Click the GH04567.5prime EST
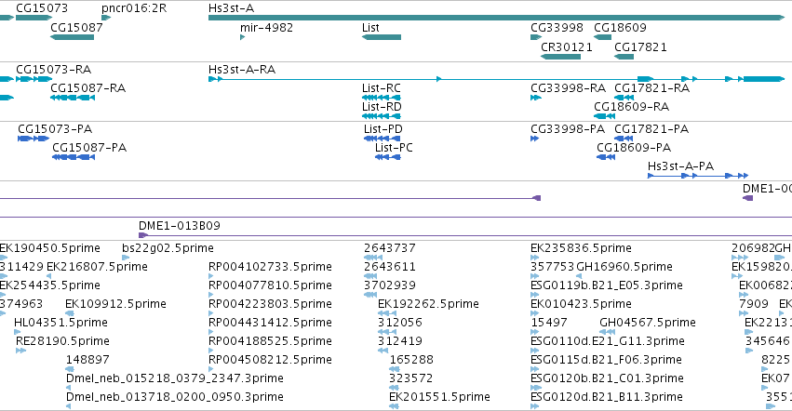This screenshot has height=411, width=792. coord(607,332)
